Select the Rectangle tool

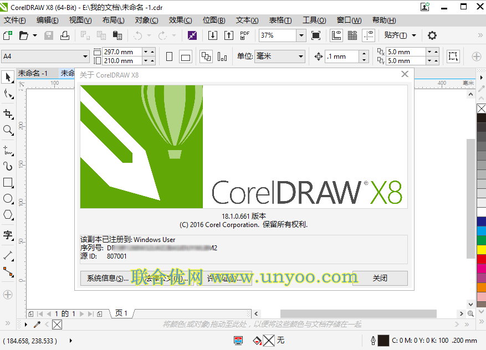(x=8, y=182)
